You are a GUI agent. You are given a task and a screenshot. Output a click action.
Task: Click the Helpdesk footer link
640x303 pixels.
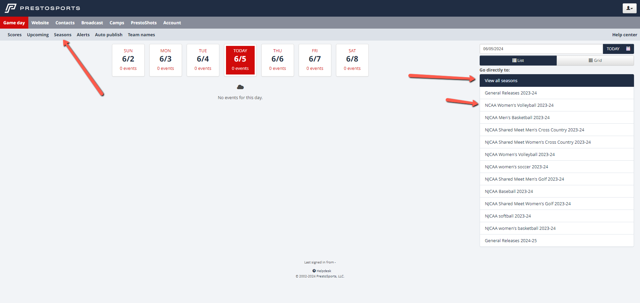322,271
